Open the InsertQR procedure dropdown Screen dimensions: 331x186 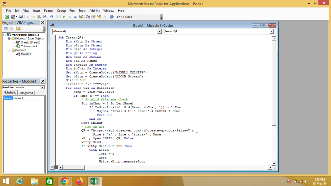(272, 31)
